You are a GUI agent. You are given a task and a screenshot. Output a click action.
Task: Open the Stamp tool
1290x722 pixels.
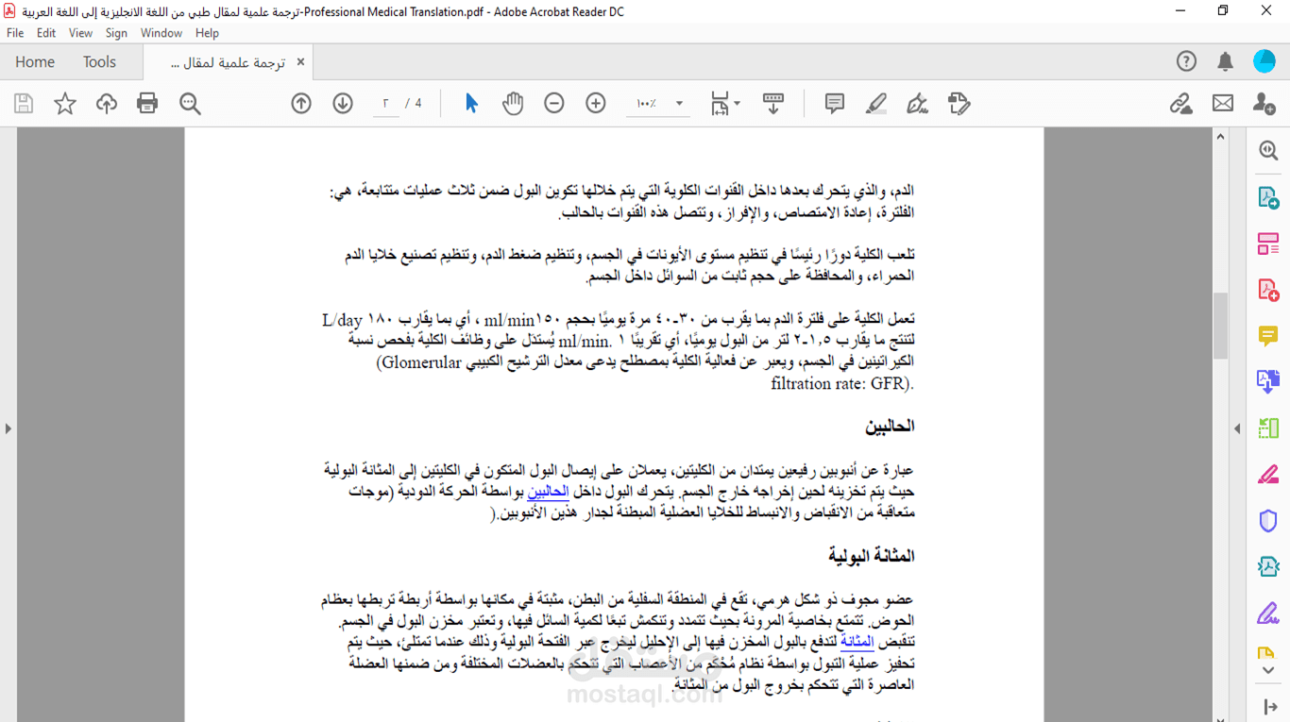pyautogui.click(x=959, y=104)
